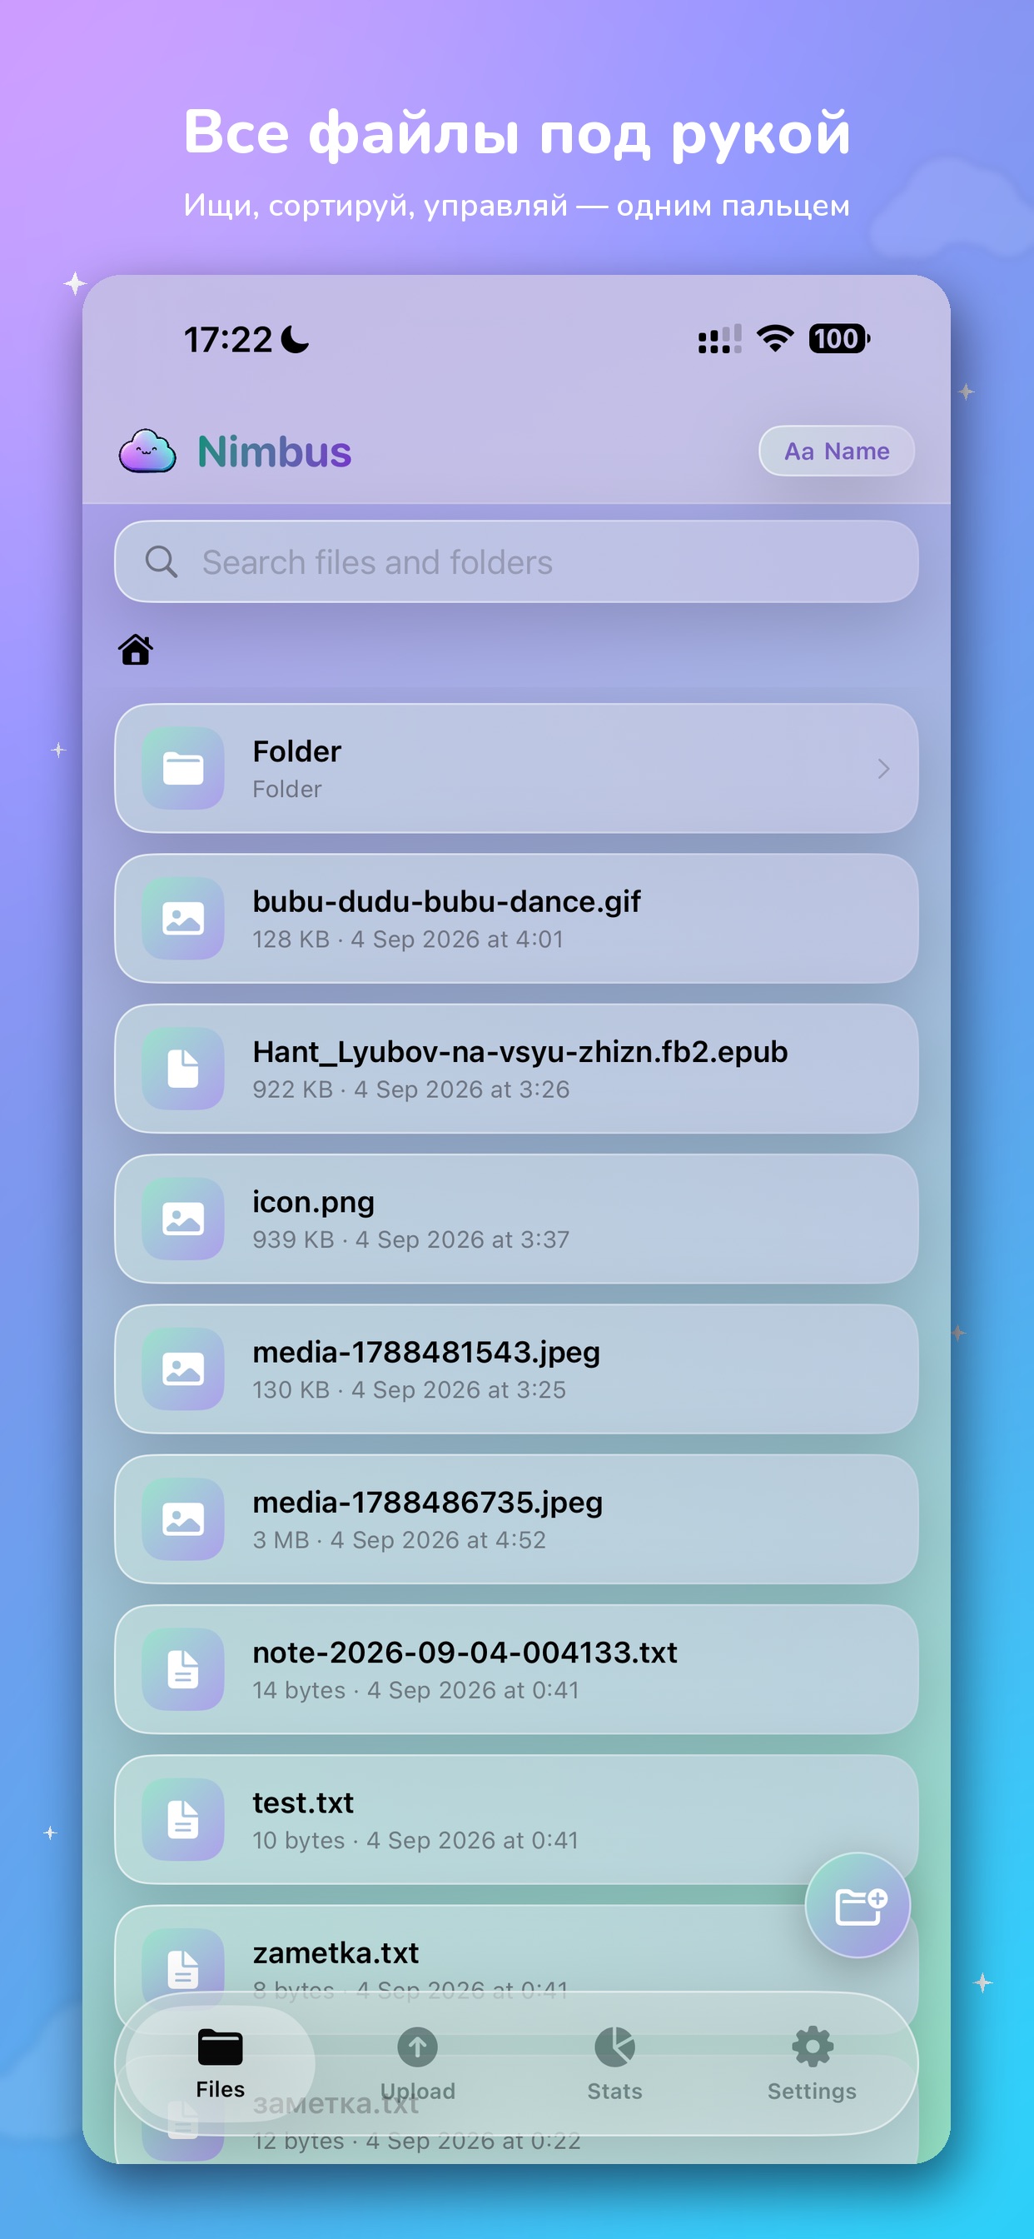Click image icon beside media-1788486735.jpeg
Viewport: 1034px width, 2239px height.
(183, 1519)
